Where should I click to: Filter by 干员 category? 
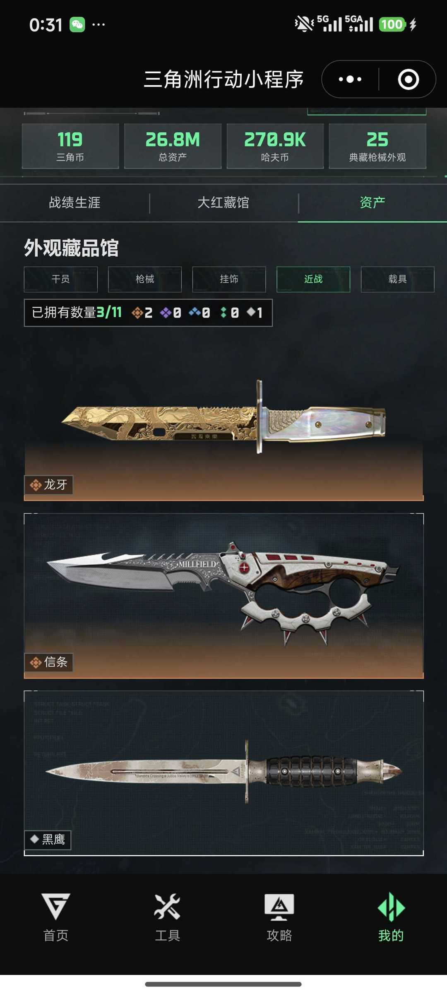tap(61, 279)
